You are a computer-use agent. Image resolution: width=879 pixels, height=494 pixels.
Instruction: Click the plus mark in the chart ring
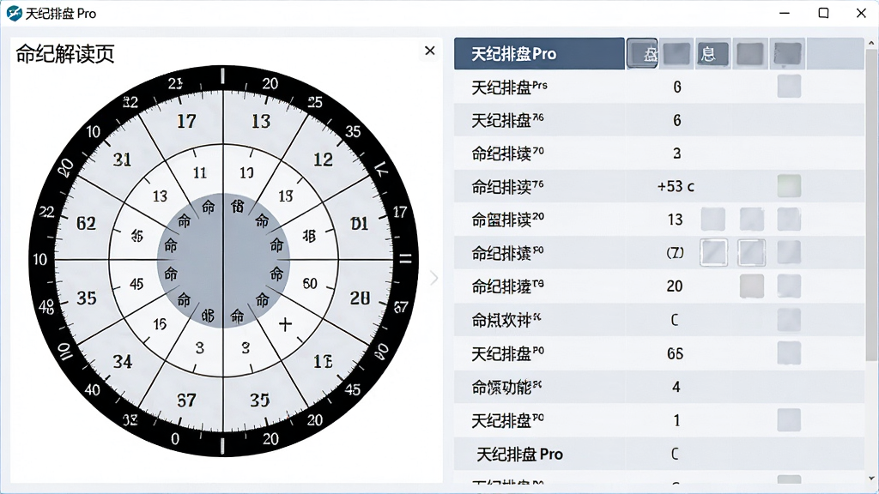(285, 324)
